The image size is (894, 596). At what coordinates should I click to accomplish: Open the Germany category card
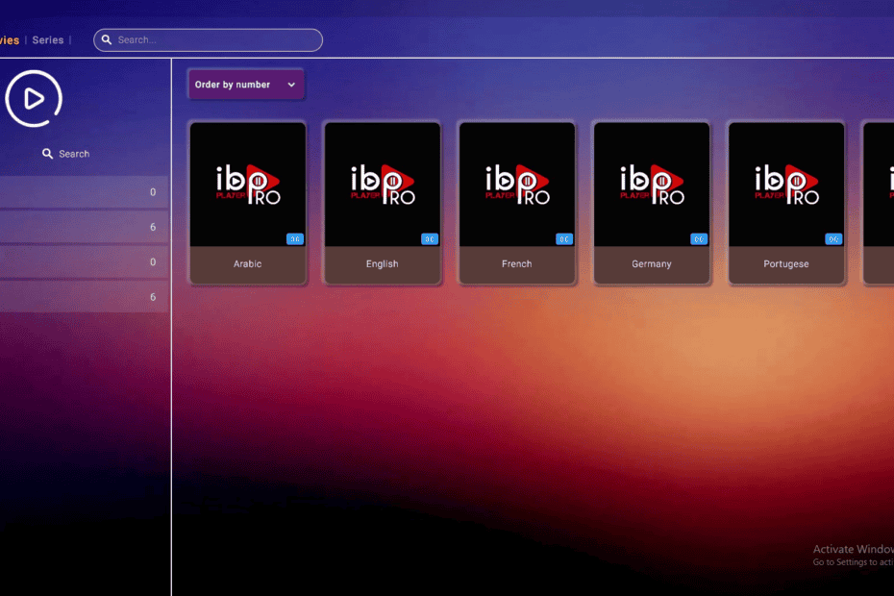[x=651, y=203]
